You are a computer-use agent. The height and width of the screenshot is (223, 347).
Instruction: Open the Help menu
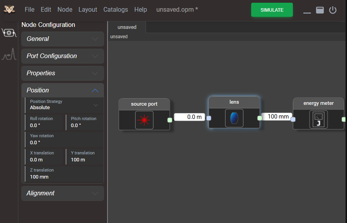tap(141, 9)
